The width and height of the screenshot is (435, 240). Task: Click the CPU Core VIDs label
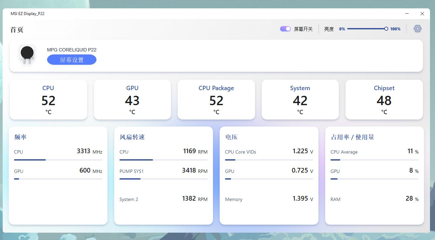(x=241, y=152)
